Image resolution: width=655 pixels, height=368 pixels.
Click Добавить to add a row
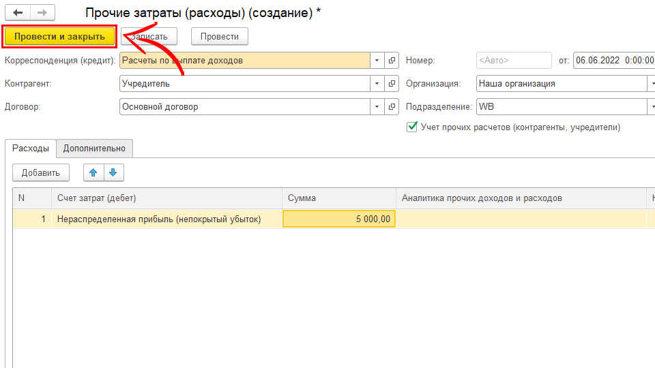(x=41, y=172)
